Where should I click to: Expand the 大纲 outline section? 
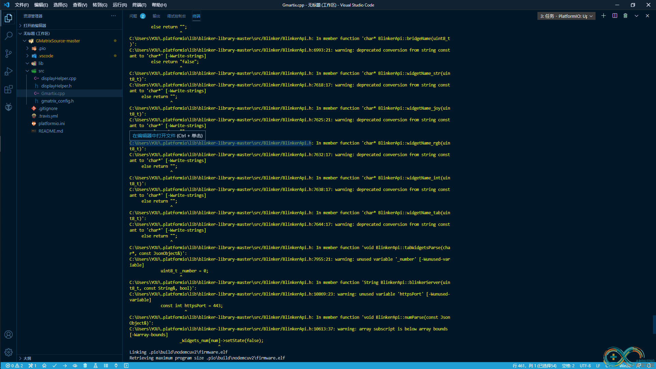coord(70,358)
